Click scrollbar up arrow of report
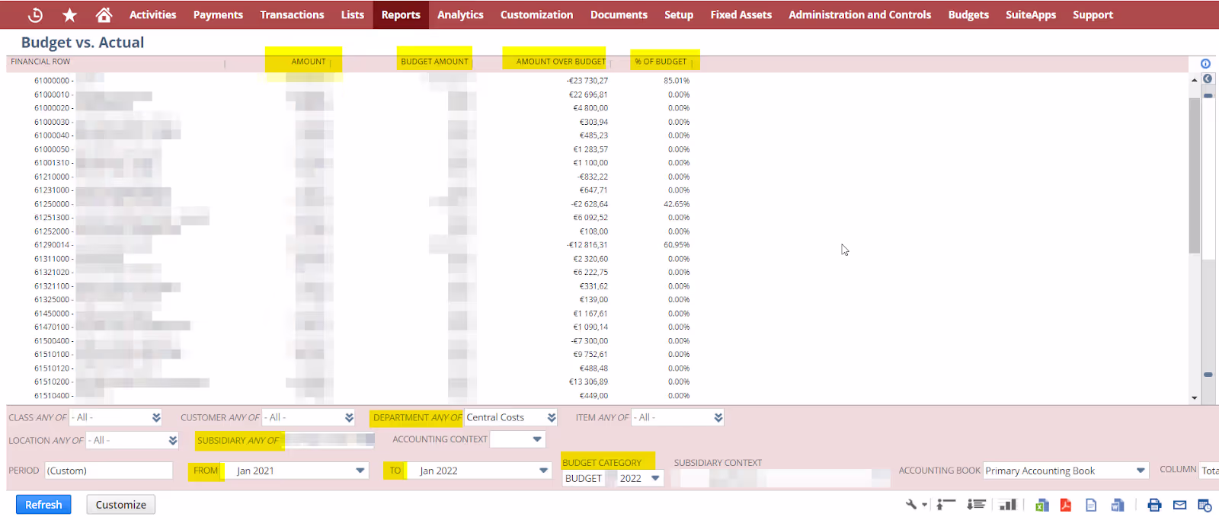Image resolution: width=1219 pixels, height=520 pixels. click(1194, 80)
